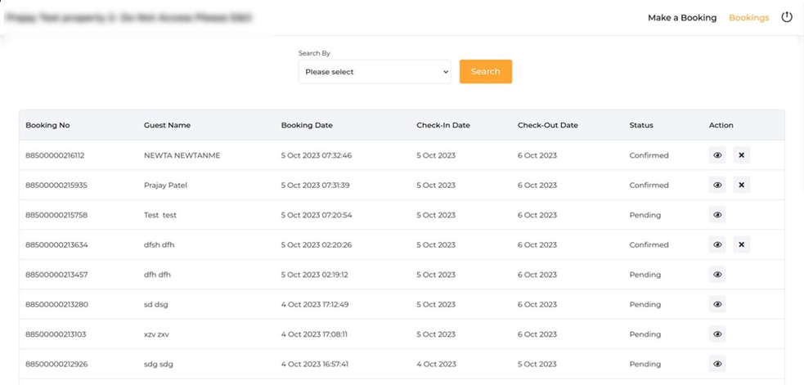Click the Booking No column header
This screenshot has height=385, width=804.
[x=47, y=125]
